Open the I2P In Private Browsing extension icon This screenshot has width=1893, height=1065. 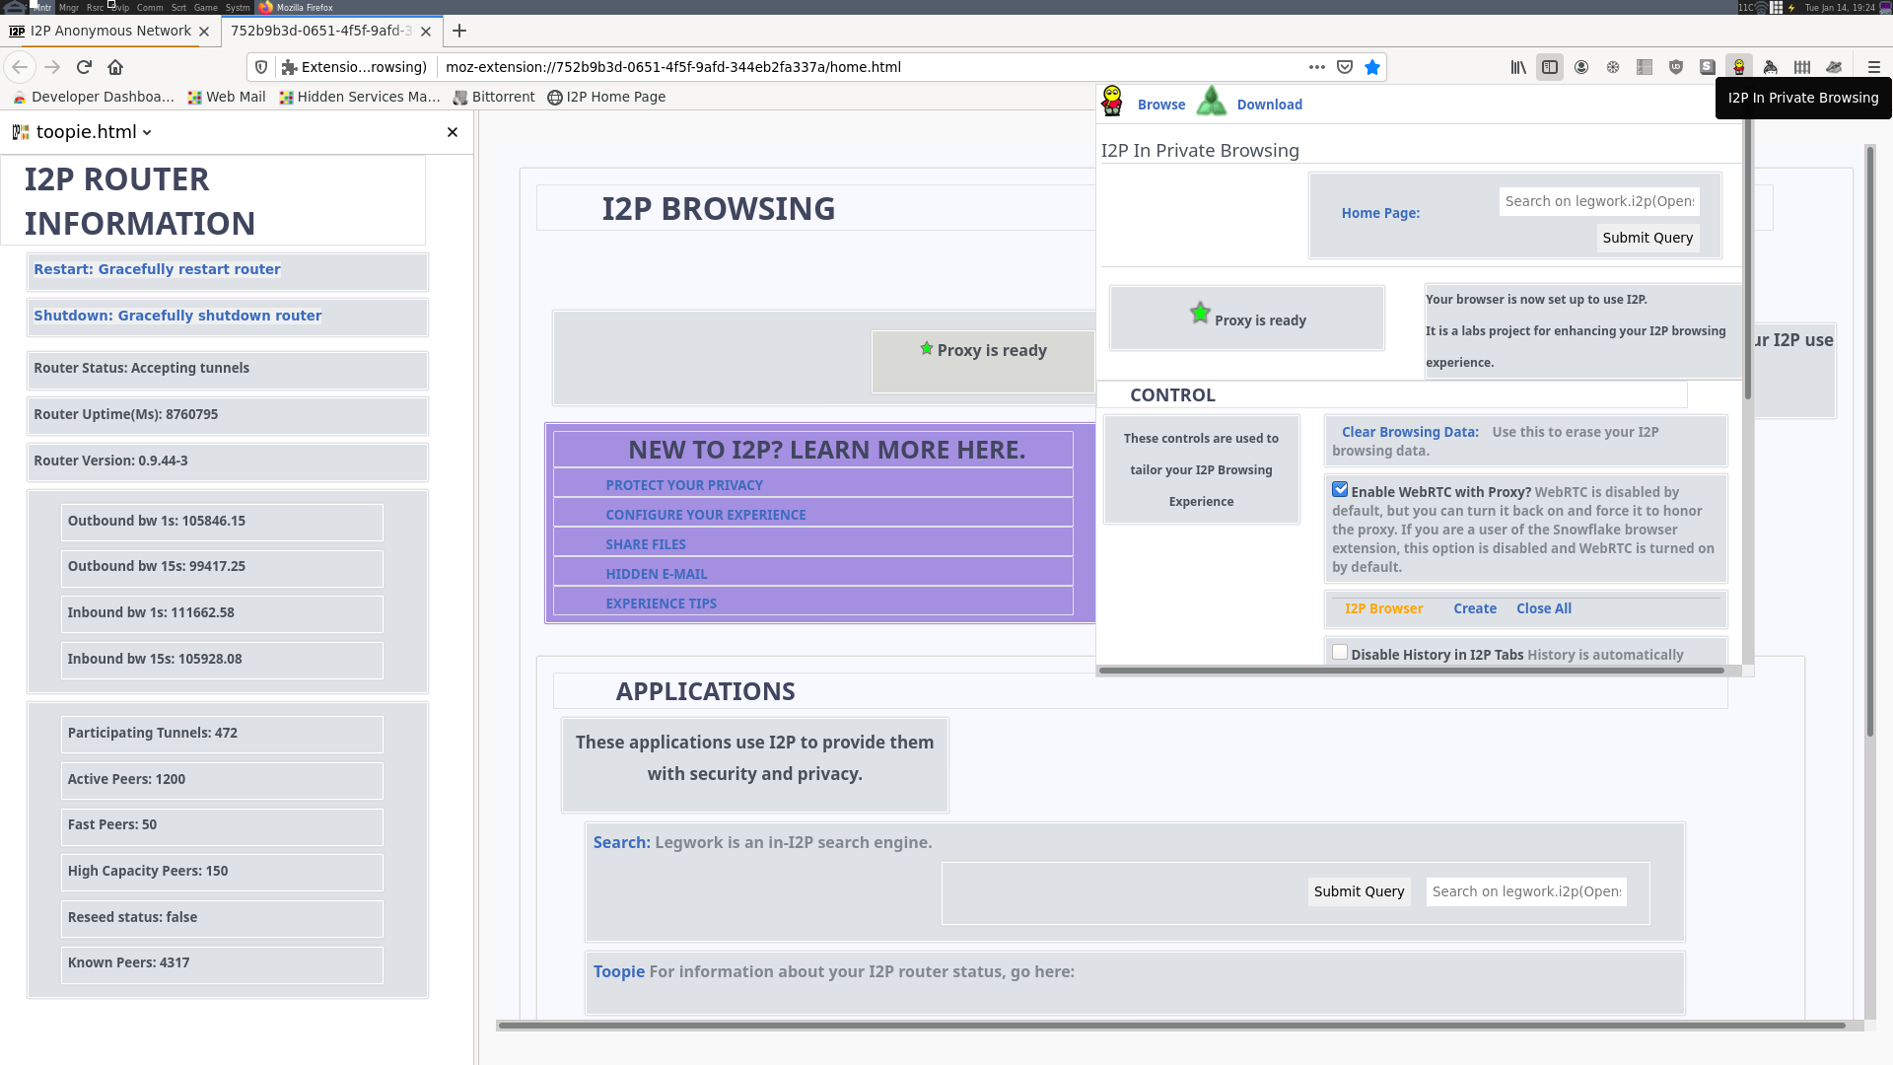pyautogui.click(x=1739, y=67)
